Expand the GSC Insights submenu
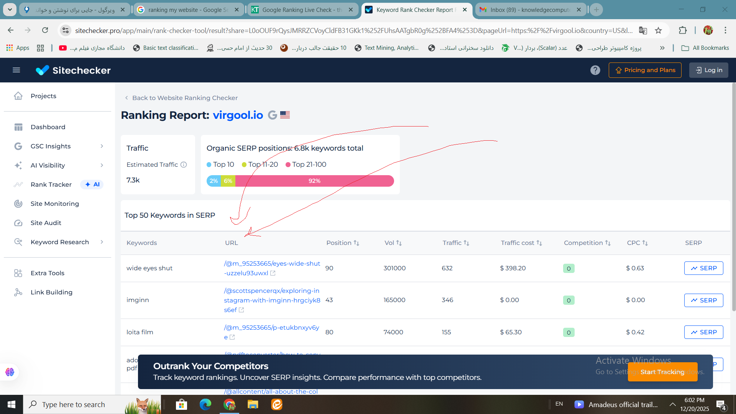This screenshot has width=736, height=414. (x=102, y=146)
